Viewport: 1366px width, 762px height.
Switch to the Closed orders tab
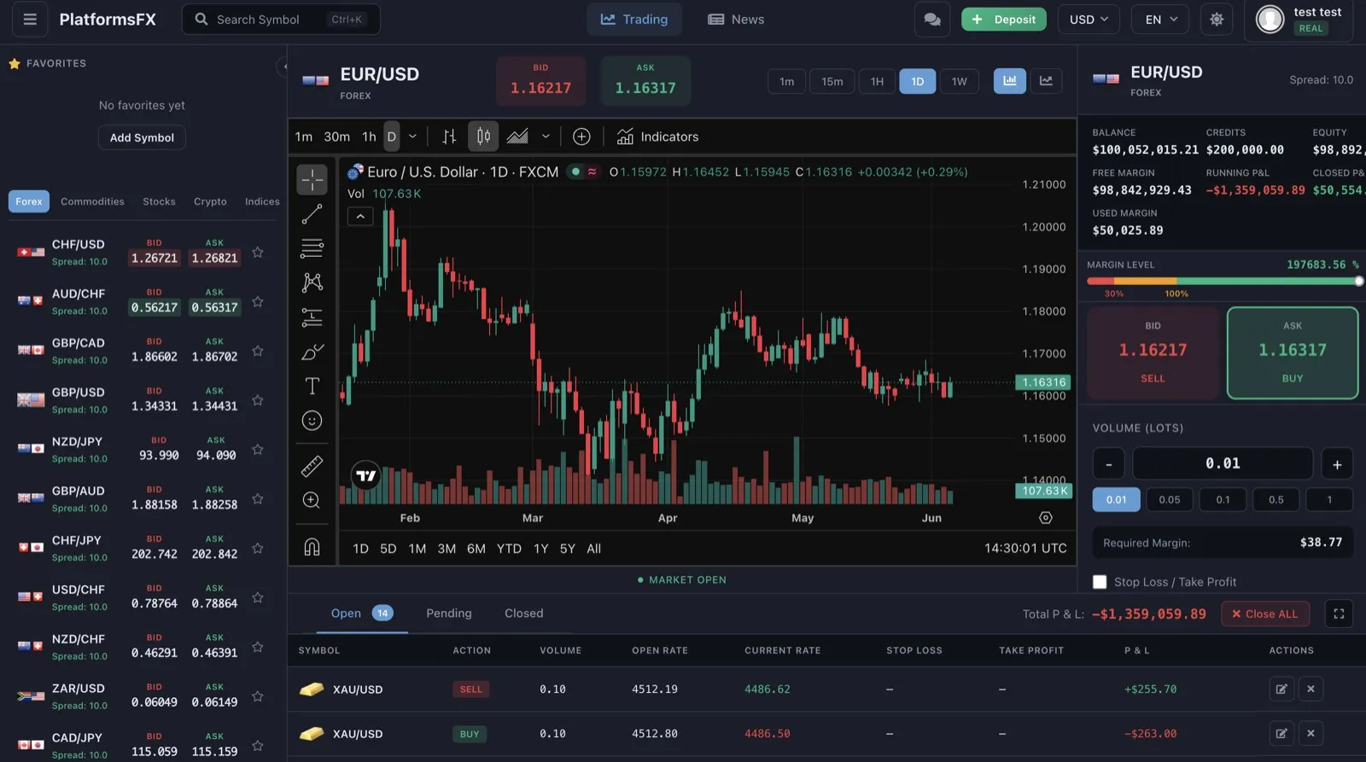point(523,614)
